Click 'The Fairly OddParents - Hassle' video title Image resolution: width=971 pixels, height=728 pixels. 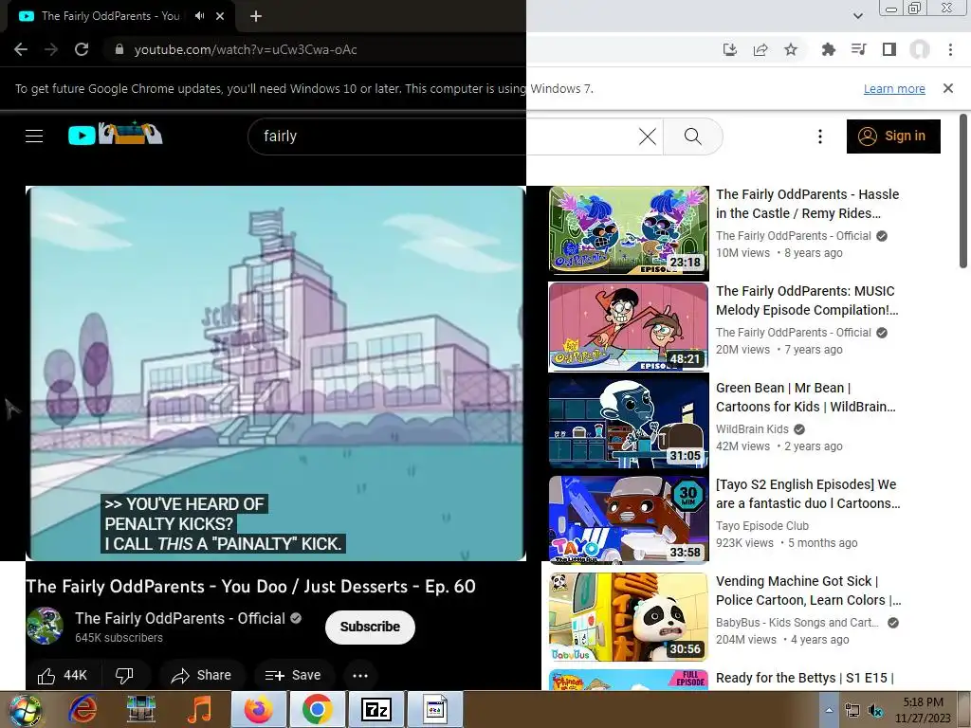coord(808,204)
